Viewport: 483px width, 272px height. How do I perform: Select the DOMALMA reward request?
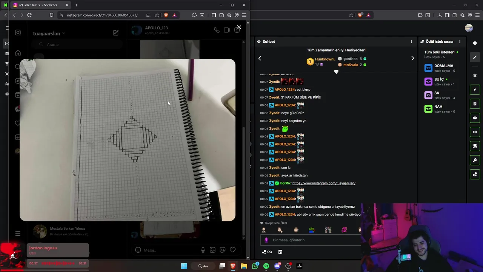(x=441, y=68)
